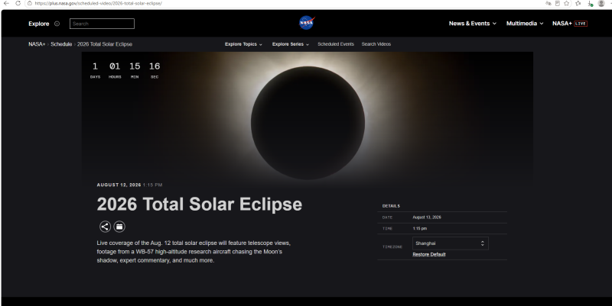Click the browser back arrow
Screen dimensions: 612x306
tap(6, 3)
